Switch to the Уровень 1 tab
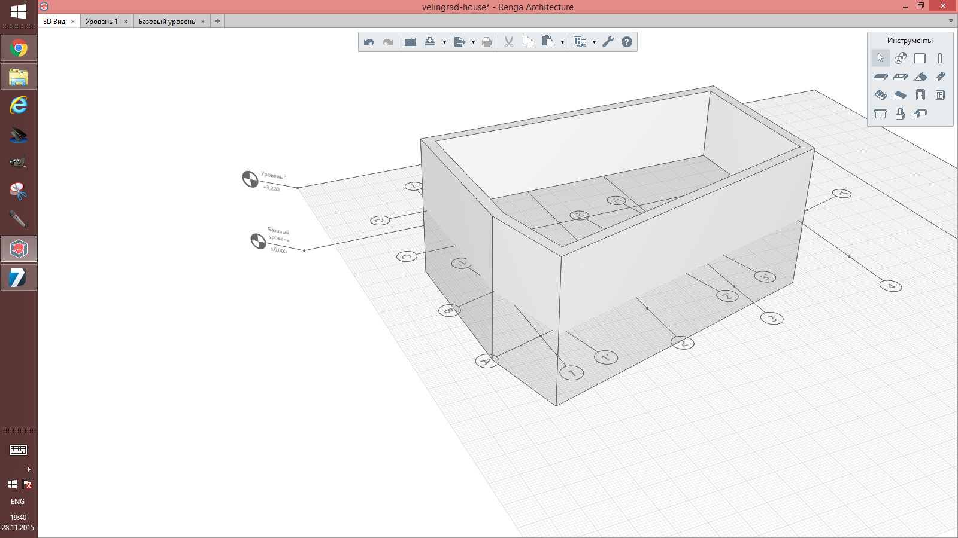Image resolution: width=958 pixels, height=538 pixels. coord(103,20)
